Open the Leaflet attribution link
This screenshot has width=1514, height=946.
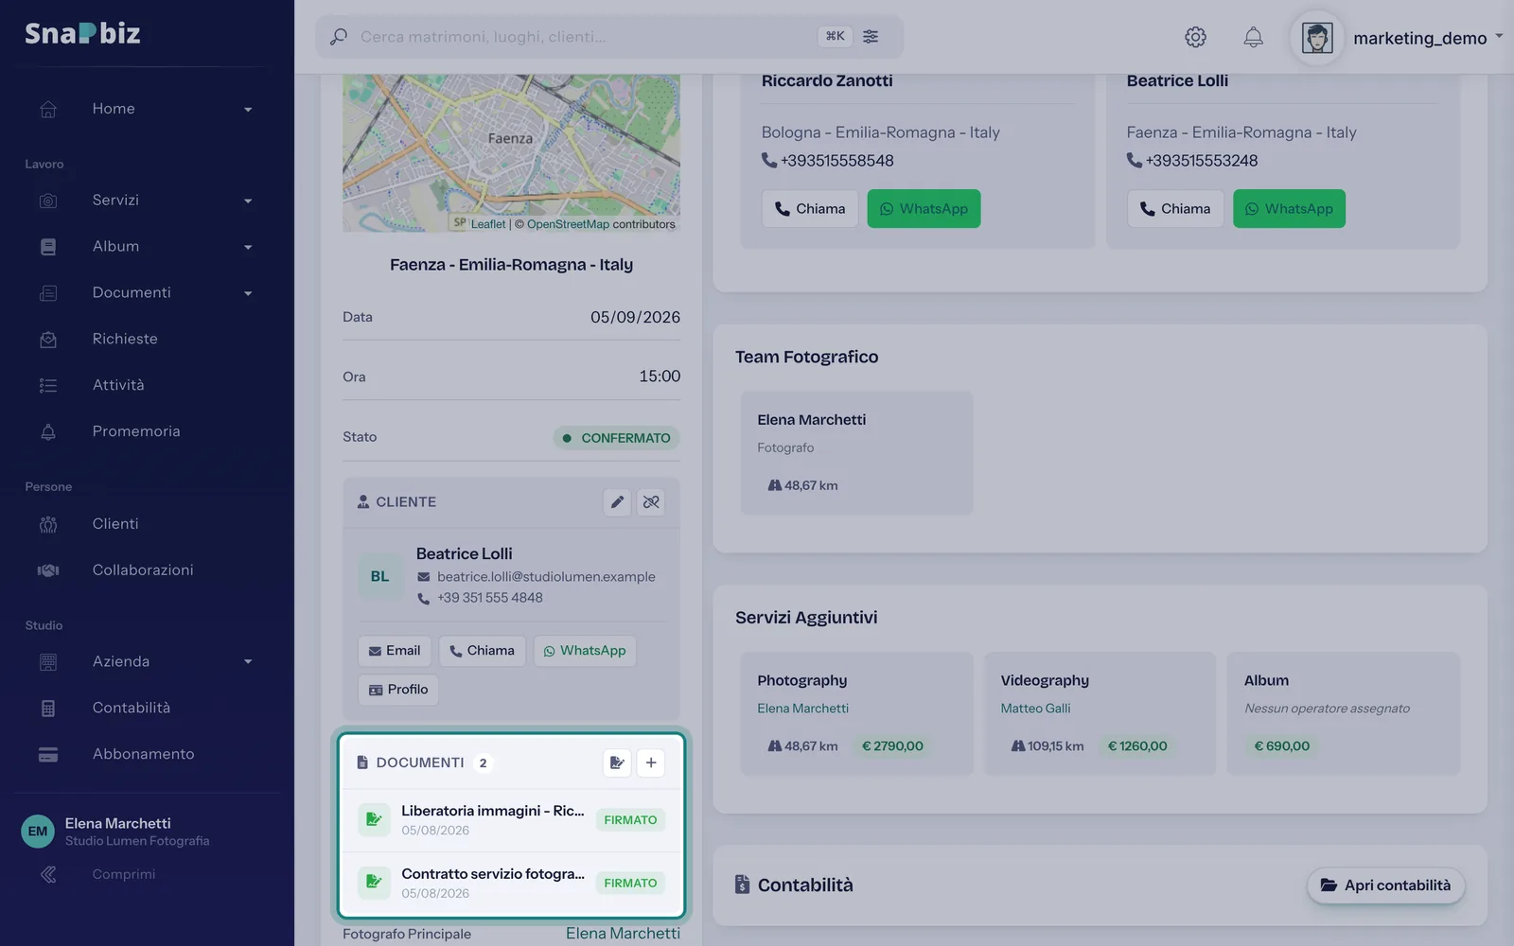click(x=488, y=224)
